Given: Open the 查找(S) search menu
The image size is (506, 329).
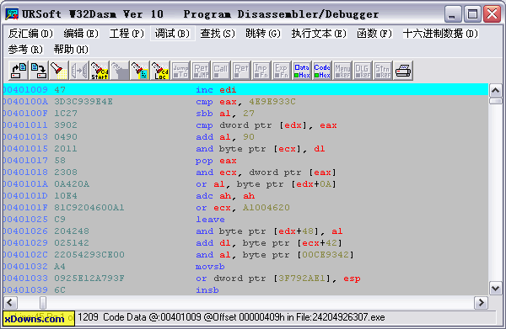Looking at the screenshot, I should point(218,34).
